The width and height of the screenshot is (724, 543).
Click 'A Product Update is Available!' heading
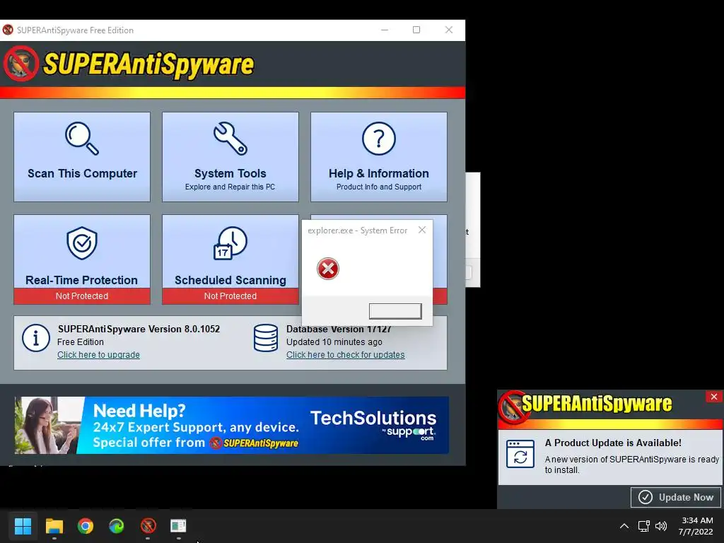tap(613, 443)
